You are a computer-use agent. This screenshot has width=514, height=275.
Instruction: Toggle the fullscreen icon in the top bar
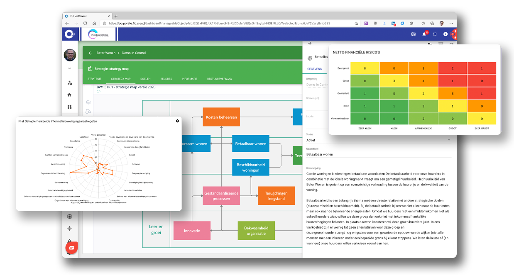pyautogui.click(x=434, y=34)
